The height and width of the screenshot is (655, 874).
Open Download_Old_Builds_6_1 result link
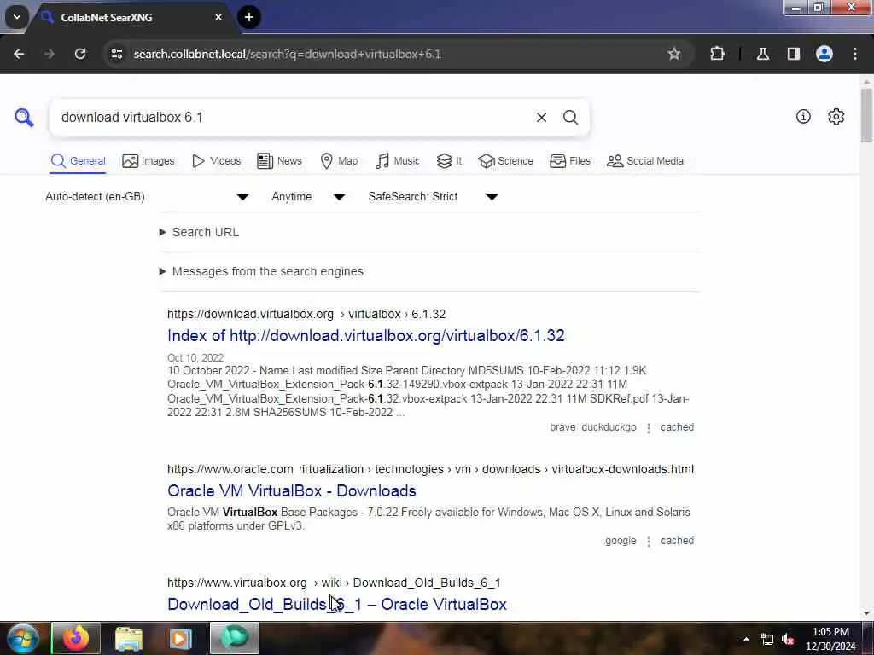(336, 605)
